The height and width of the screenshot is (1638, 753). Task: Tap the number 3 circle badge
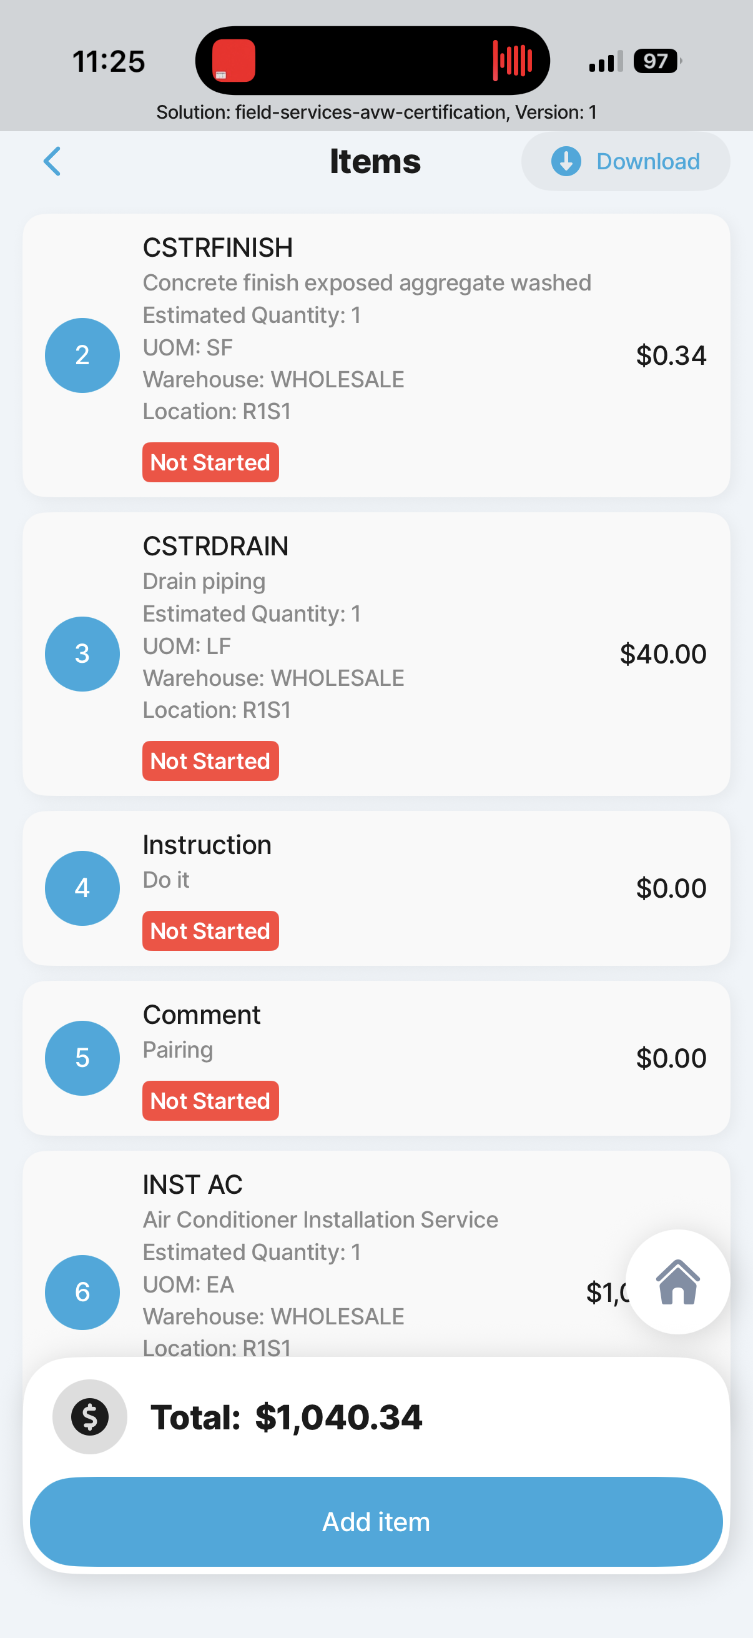tap(82, 653)
